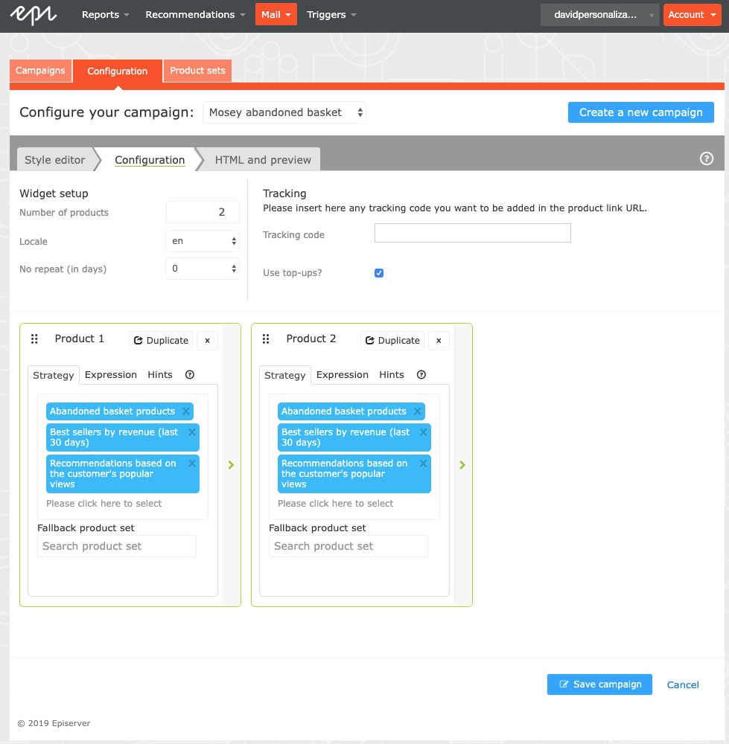Screen dimensions: 729x744
Task: Remove Abandoned basket products from Product 1
Action: (x=186, y=411)
